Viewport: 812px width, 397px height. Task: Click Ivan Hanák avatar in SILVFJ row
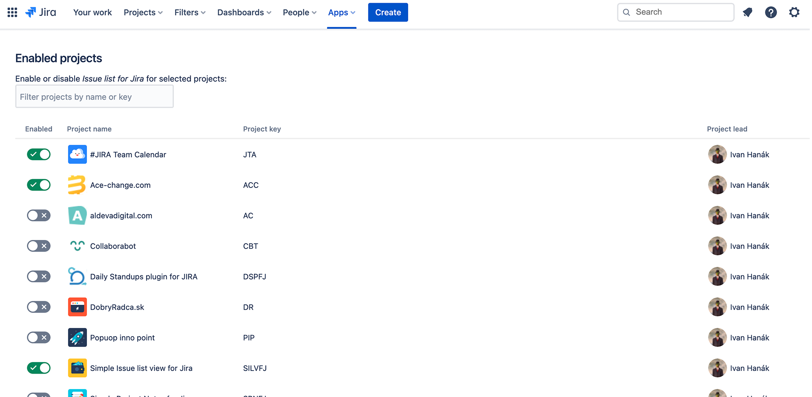click(x=718, y=368)
